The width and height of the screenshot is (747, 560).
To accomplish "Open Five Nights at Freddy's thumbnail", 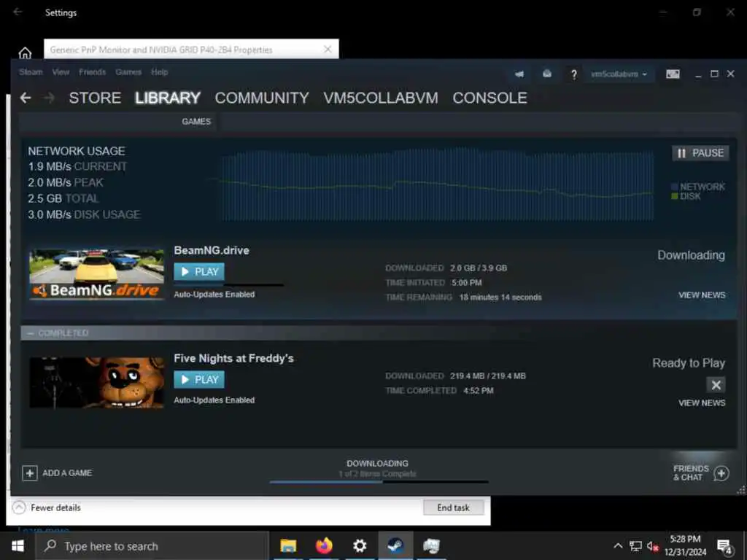I will pyautogui.click(x=97, y=383).
